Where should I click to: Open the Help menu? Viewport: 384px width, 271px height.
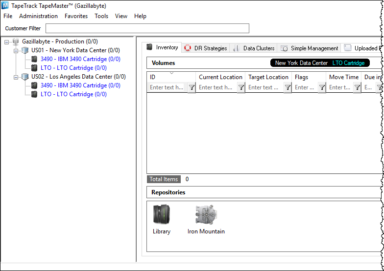tap(140, 16)
